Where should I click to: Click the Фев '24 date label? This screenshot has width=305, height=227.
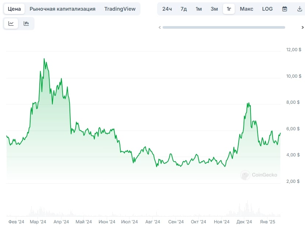(x=16, y=222)
